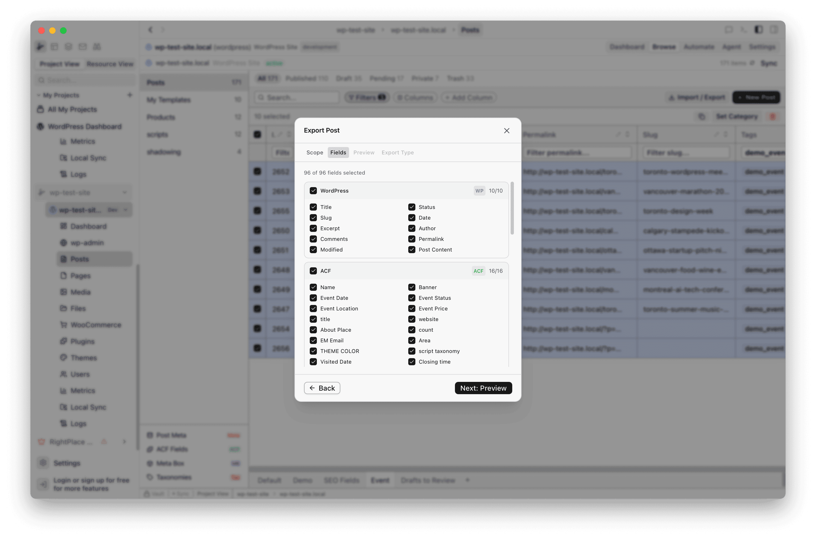The image size is (816, 539).
Task: Open the Dev environment dropdown chevron
Action: click(126, 210)
